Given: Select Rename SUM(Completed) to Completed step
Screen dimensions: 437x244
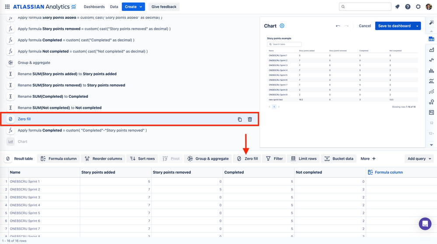Looking at the screenshot, I should click(x=53, y=96).
